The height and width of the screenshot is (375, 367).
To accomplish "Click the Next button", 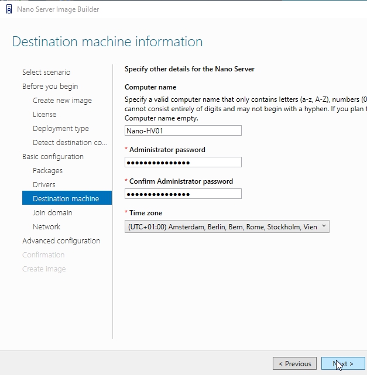I will tap(343, 364).
